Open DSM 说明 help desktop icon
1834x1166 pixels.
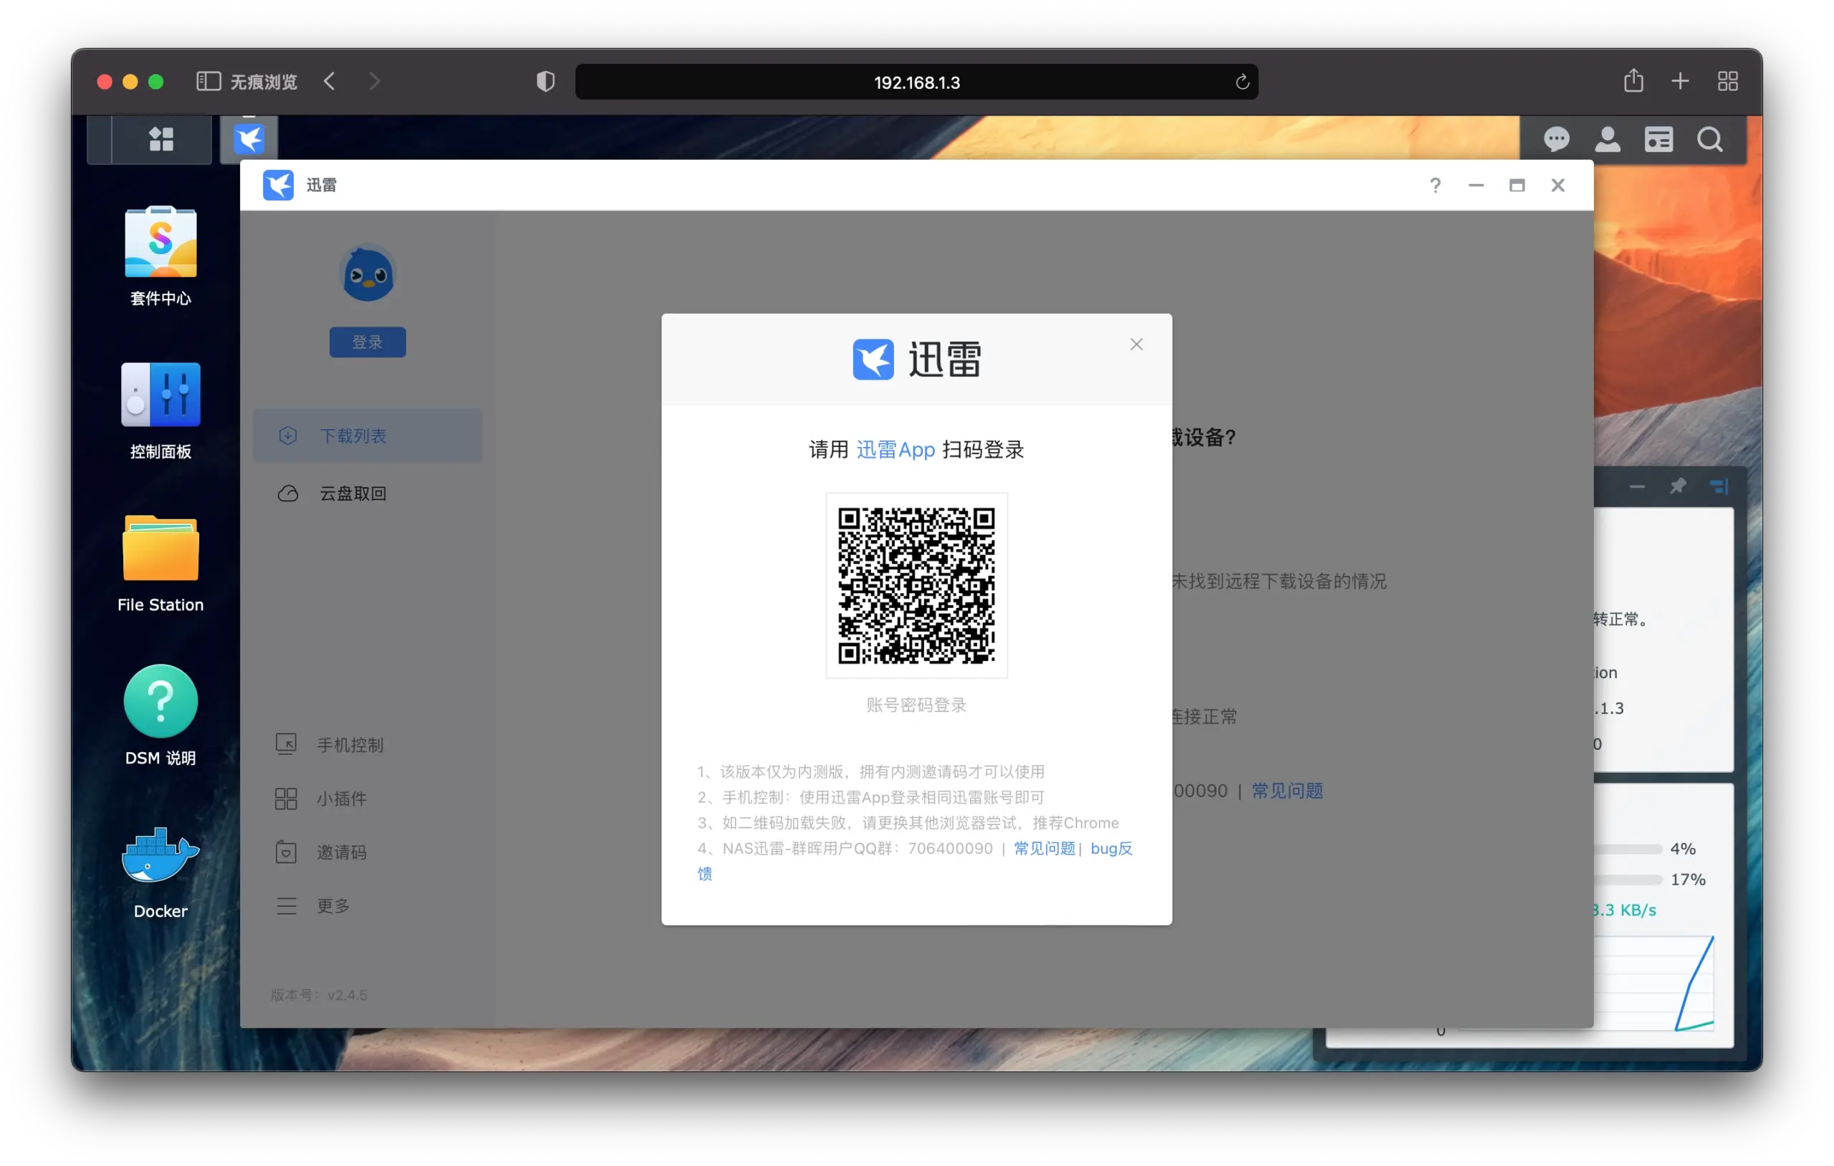[x=160, y=715]
